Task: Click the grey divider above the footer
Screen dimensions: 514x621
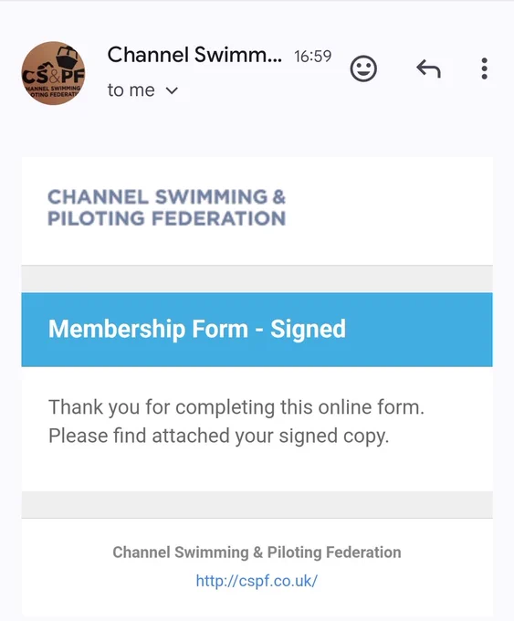Action: pyautogui.click(x=257, y=505)
